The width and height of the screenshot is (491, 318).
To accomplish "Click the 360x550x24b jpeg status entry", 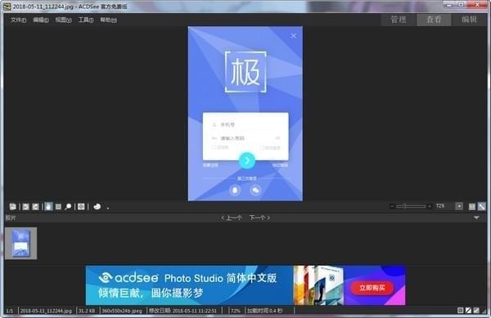I will click(122, 311).
